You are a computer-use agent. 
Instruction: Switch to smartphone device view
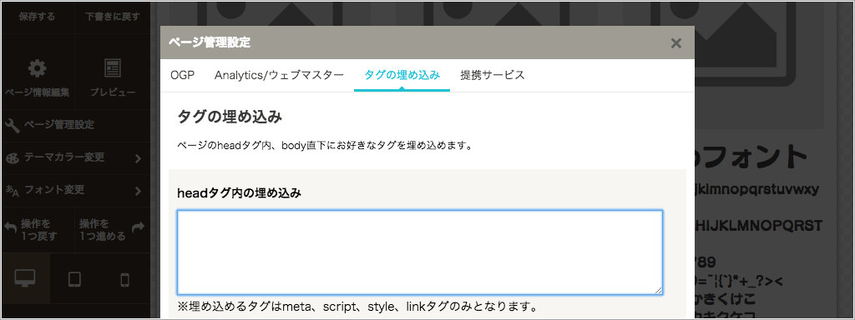click(124, 280)
